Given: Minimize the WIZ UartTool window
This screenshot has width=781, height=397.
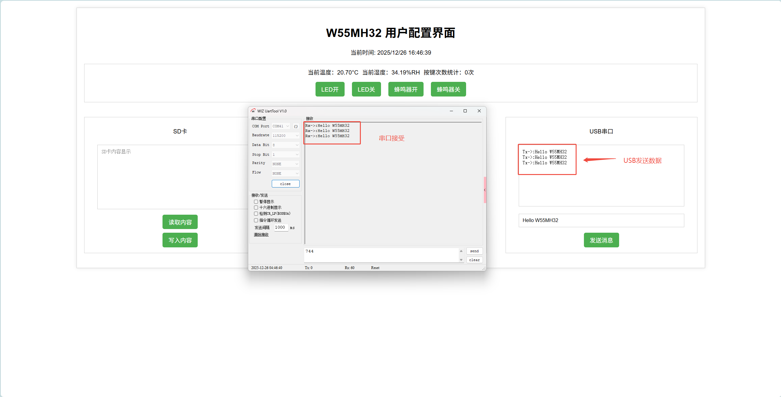Looking at the screenshot, I should click(451, 111).
